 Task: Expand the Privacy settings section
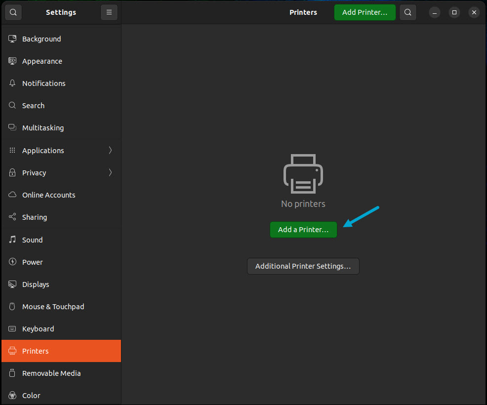click(61, 172)
